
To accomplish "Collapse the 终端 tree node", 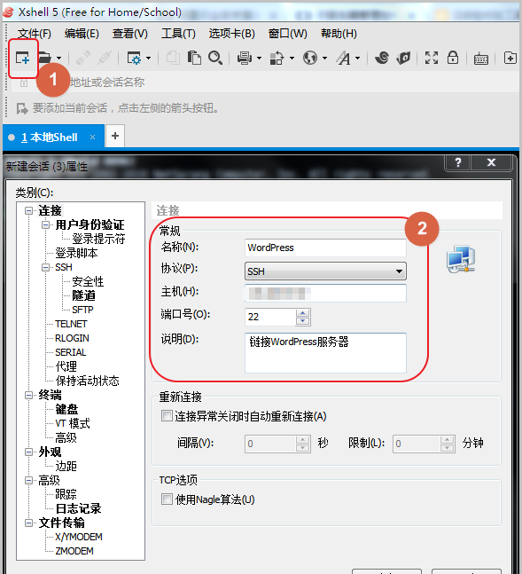I will tap(28, 395).
